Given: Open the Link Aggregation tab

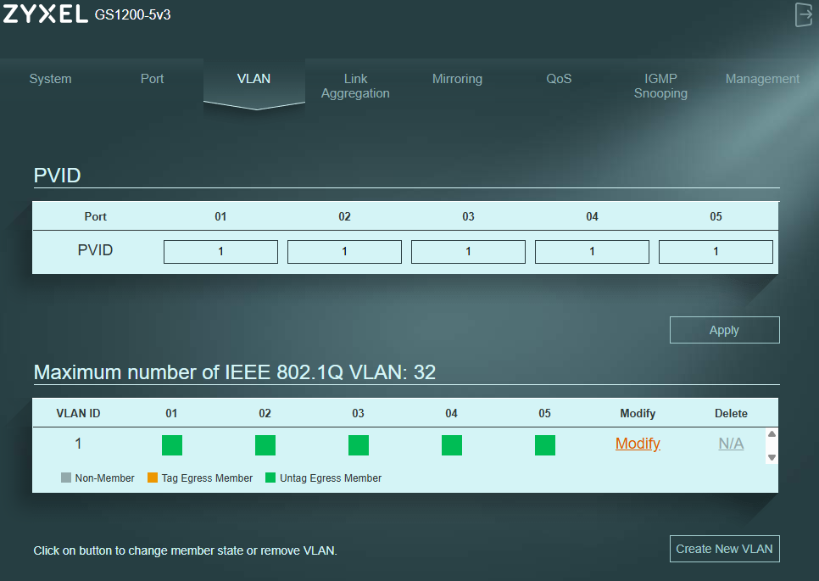Looking at the screenshot, I should coord(355,86).
